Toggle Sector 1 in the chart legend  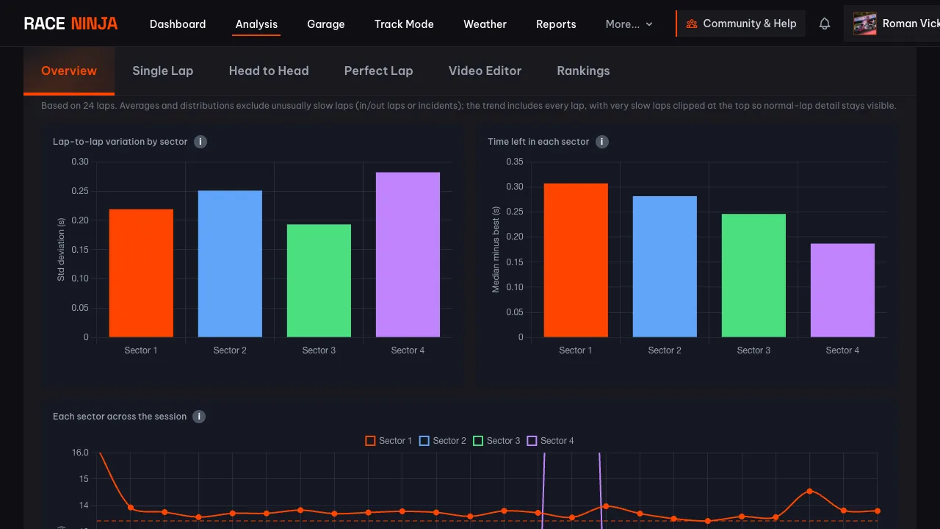(x=388, y=441)
